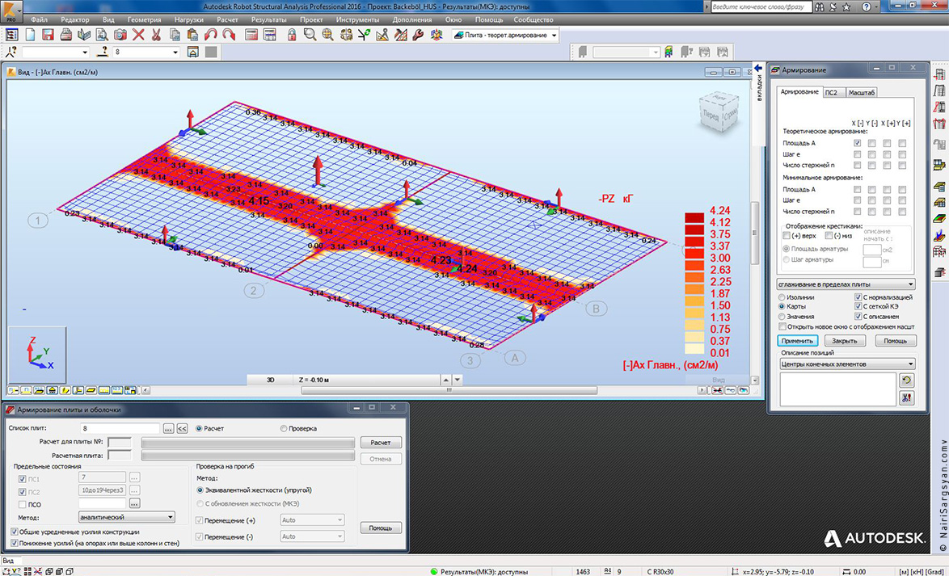Toggle Общие усредненные усилия конструкции checkbox
Image resolution: width=949 pixels, height=576 pixels.
15,532
